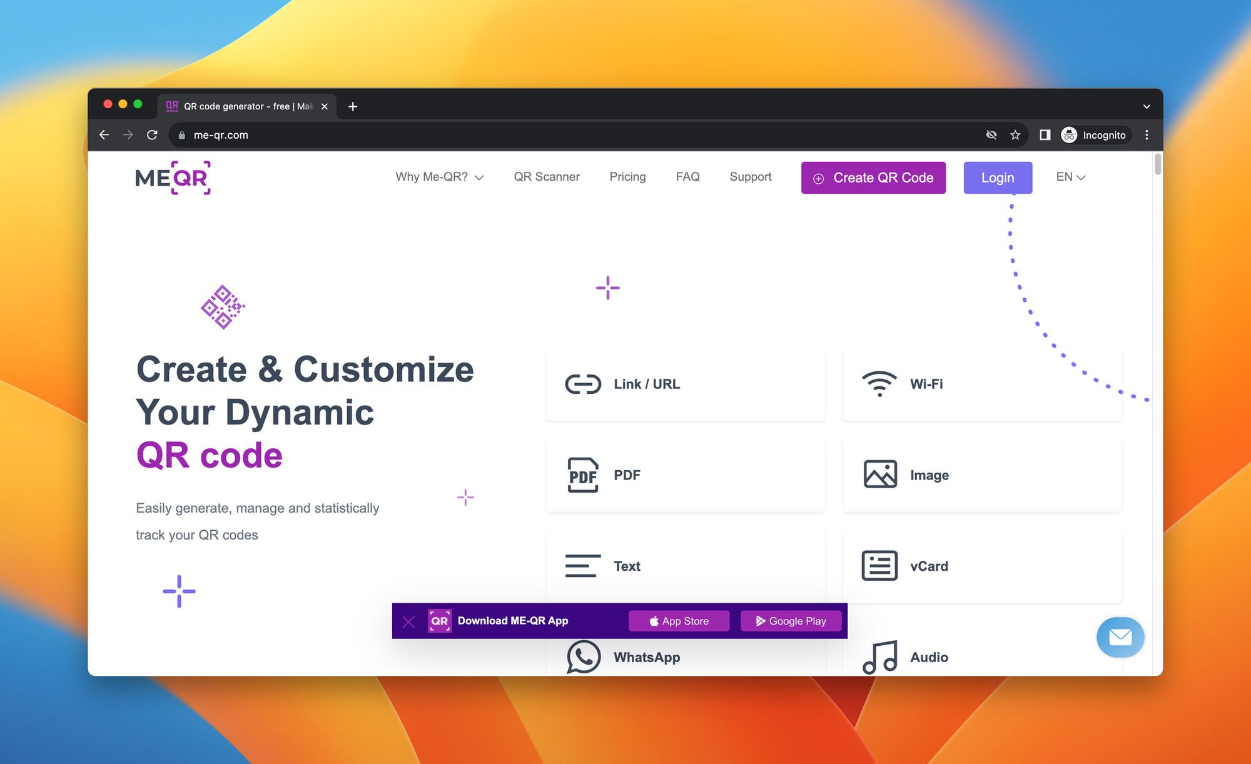
Task: Click the Google Play download link
Action: coord(790,620)
